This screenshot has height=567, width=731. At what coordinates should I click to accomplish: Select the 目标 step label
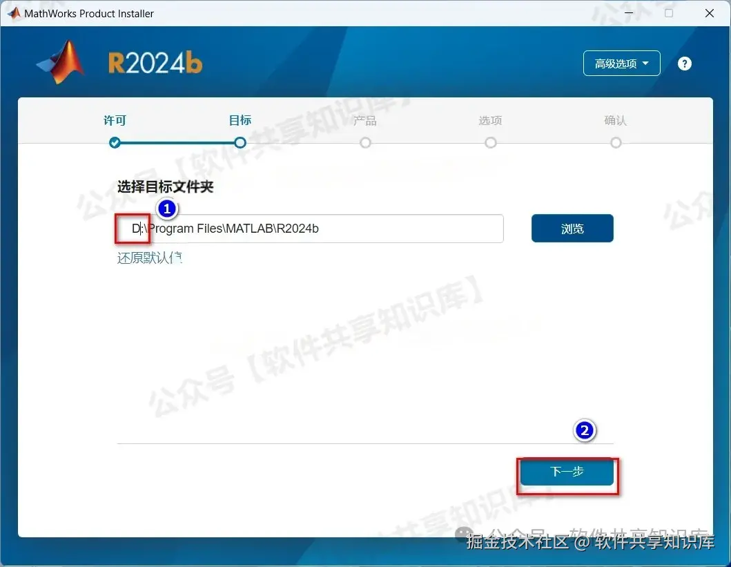tap(240, 121)
